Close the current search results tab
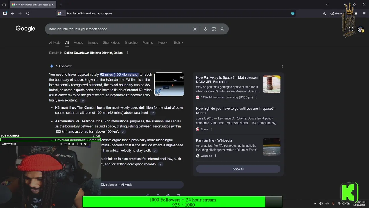This screenshot has height=208, width=369. [x=53, y=5]
